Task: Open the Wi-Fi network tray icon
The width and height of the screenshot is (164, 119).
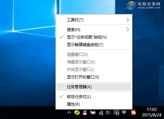Action: coord(101,112)
